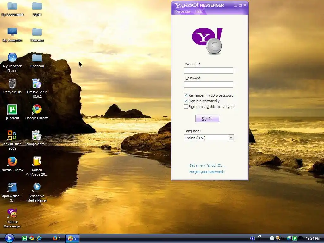Select the Ubericon folder icon
Screen dimensions: 324x243
(37, 61)
